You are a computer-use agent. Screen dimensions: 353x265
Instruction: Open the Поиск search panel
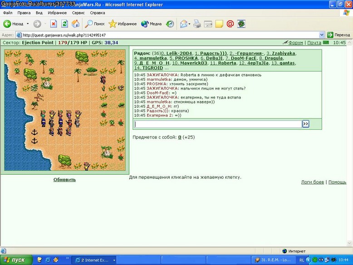(x=95, y=24)
